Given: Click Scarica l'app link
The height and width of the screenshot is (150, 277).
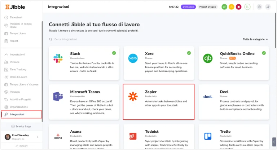Looking at the screenshot, I should (21, 126).
